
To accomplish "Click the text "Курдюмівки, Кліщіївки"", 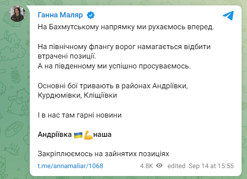I will tap(78, 95).
